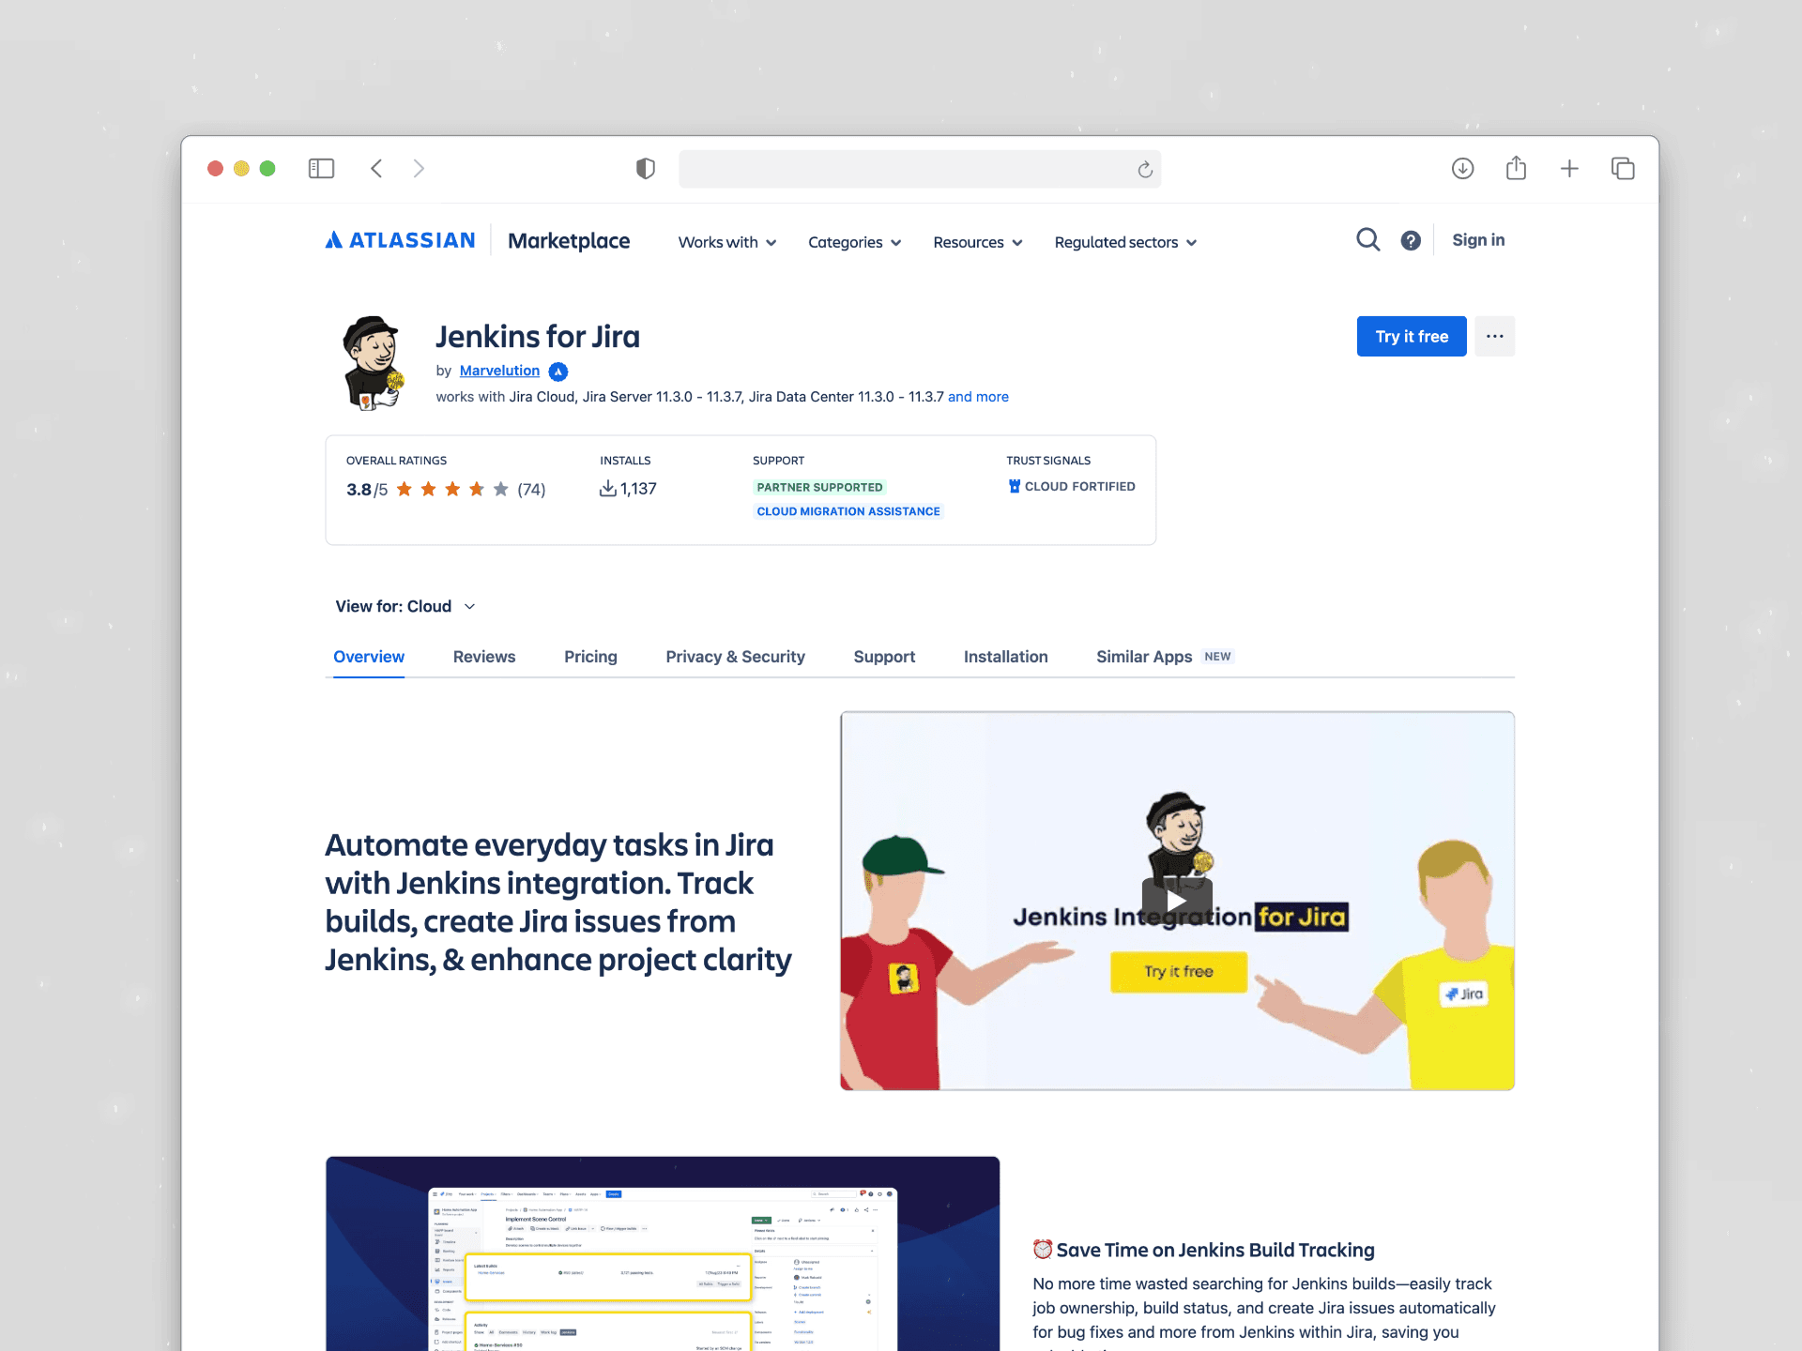The width and height of the screenshot is (1802, 1351).
Task: Click the Jenkins for Jira title
Action: coord(538,337)
